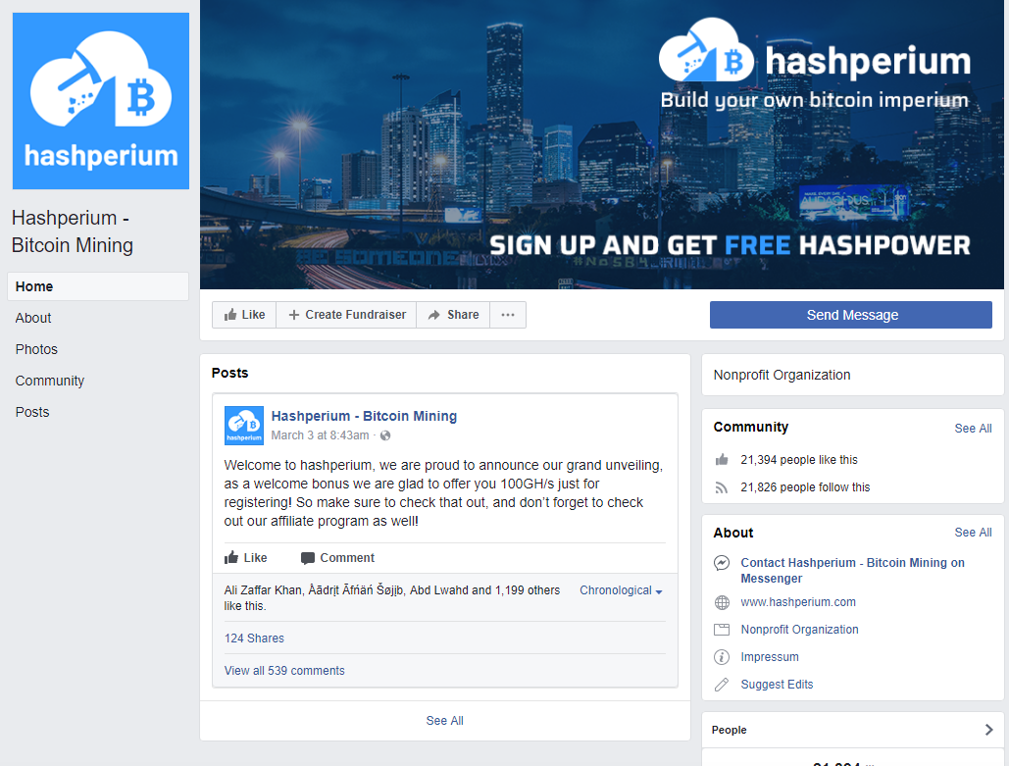View all 539 comments

pos(284,671)
